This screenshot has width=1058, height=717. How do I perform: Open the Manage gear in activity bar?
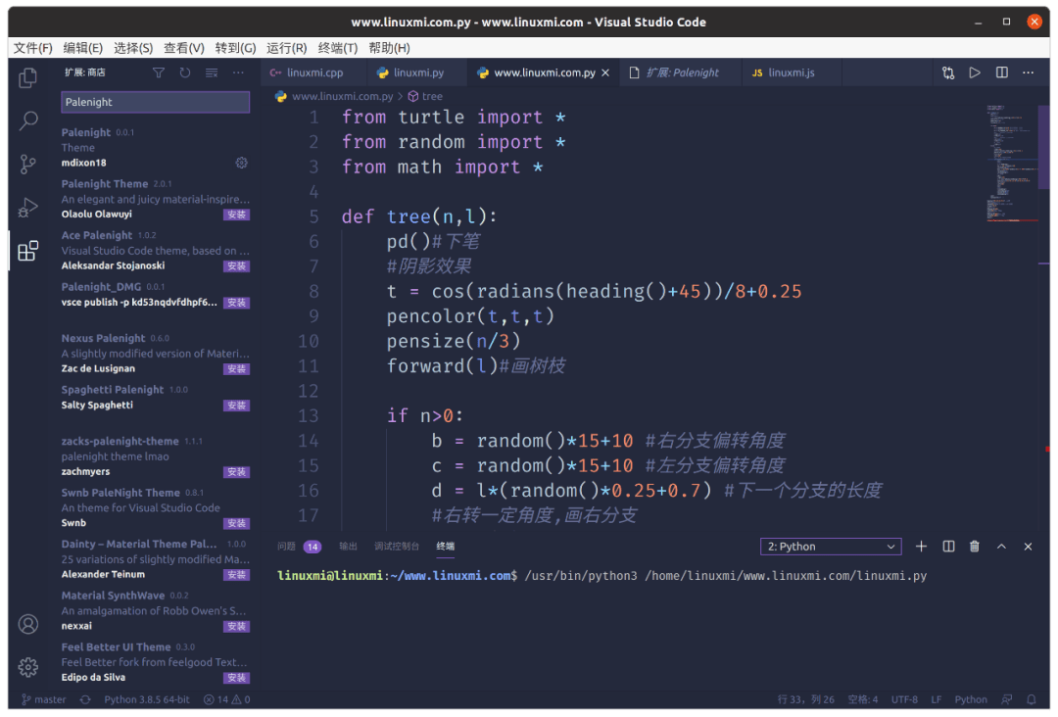point(27,667)
